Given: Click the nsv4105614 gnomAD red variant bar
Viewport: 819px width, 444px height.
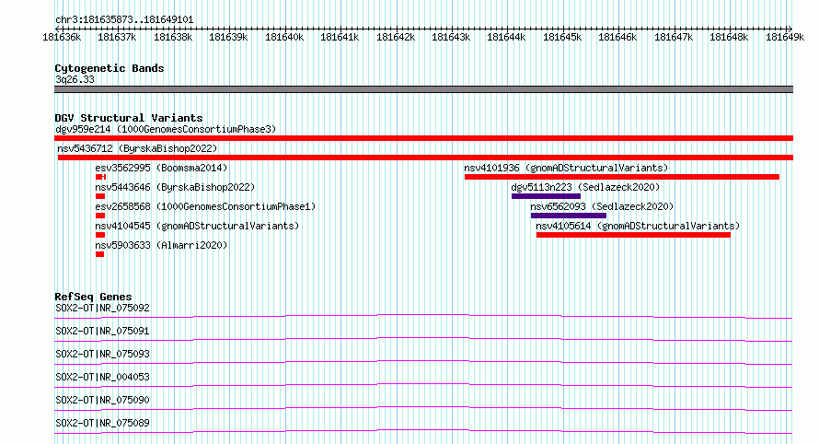Looking at the screenshot, I should coord(633,235).
